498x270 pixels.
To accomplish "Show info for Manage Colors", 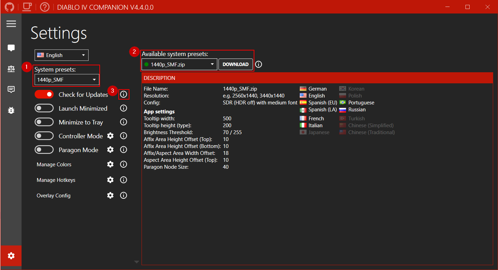I will pyautogui.click(x=124, y=165).
